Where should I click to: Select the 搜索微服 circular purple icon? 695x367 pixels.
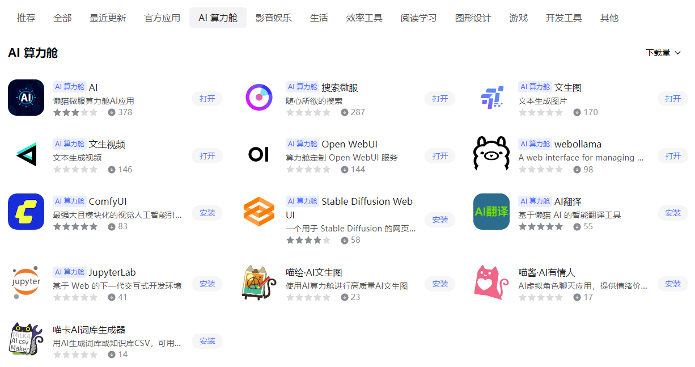(259, 98)
